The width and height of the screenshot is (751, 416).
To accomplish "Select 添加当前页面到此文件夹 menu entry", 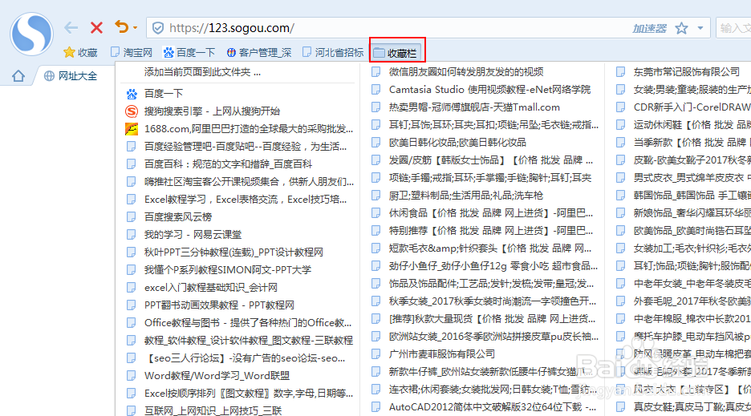I will [x=203, y=72].
